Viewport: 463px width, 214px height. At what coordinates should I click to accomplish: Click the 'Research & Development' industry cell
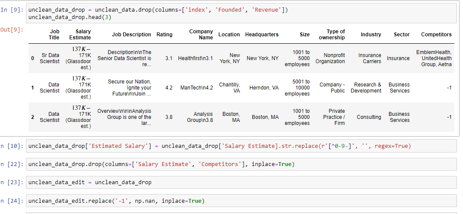(366, 88)
